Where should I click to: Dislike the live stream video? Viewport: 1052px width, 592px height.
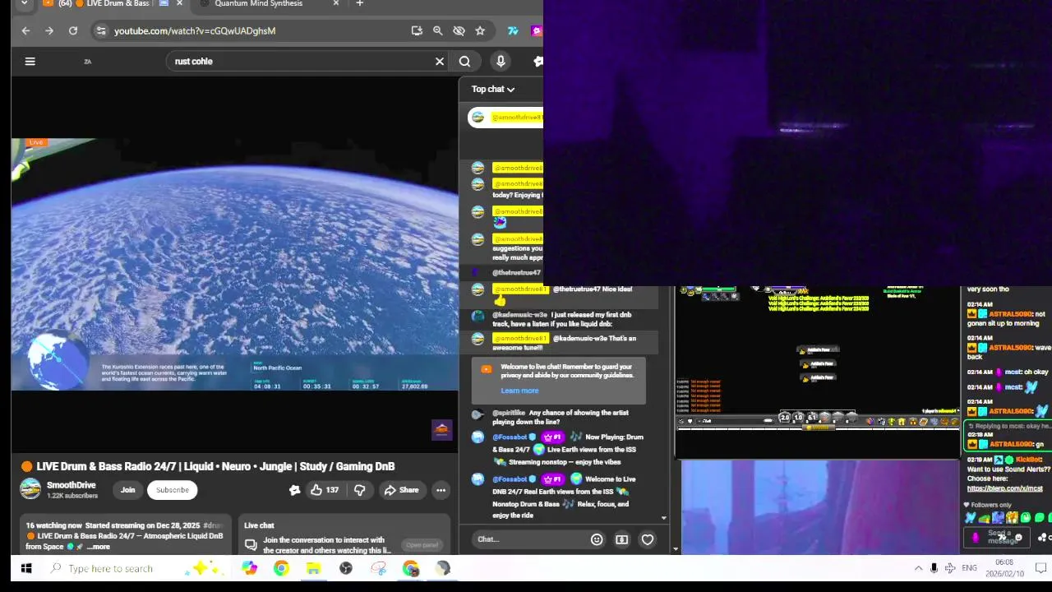[359, 490]
